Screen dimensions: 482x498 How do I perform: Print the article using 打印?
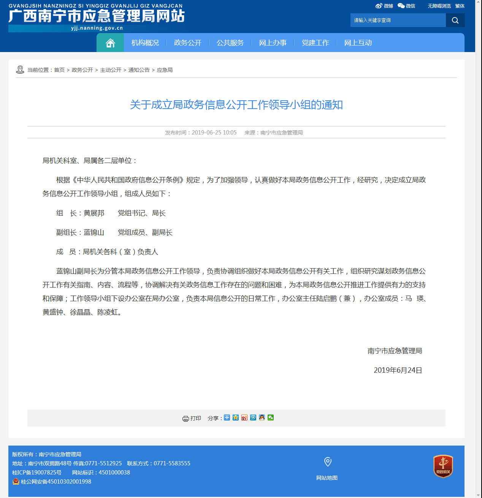(x=192, y=418)
